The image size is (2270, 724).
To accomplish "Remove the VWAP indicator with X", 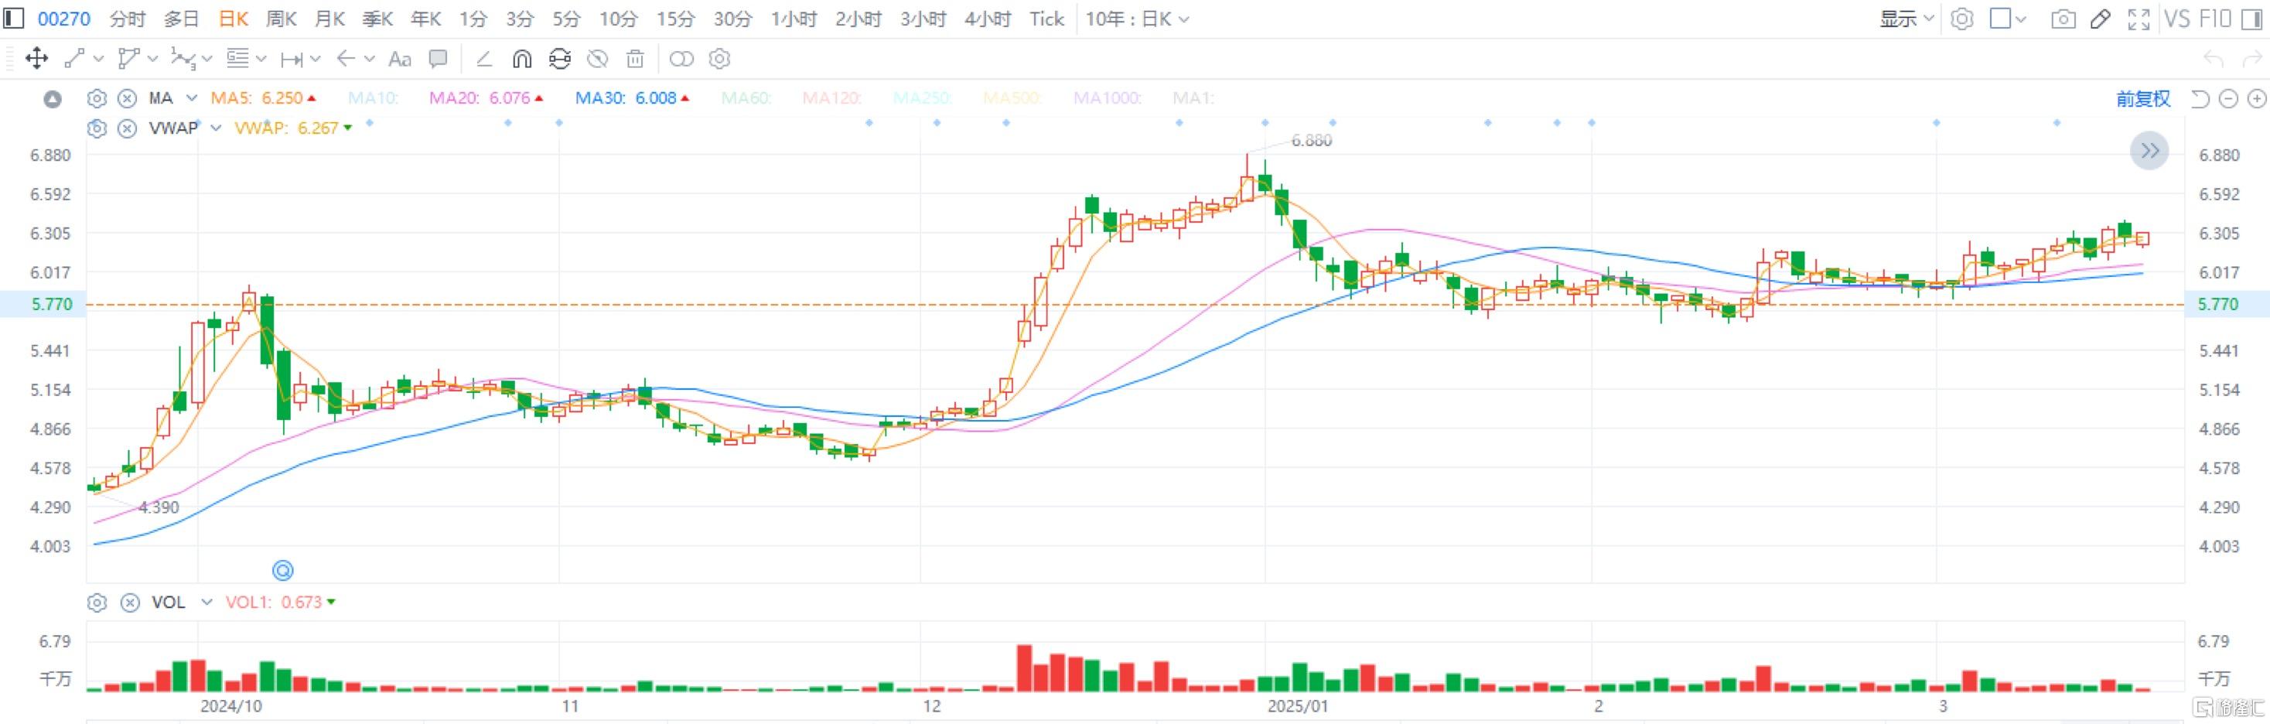I will pos(128,128).
